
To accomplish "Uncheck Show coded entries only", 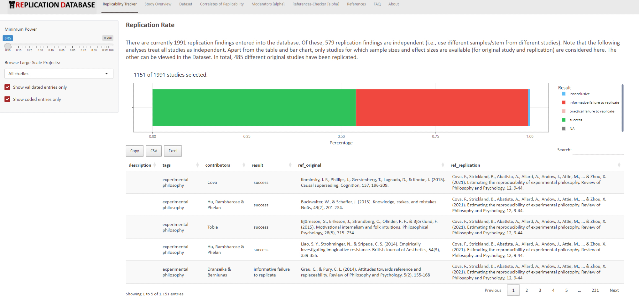I will click(x=7, y=99).
